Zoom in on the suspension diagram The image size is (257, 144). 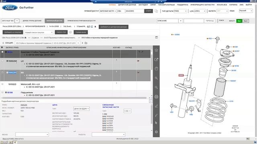tap(156, 78)
